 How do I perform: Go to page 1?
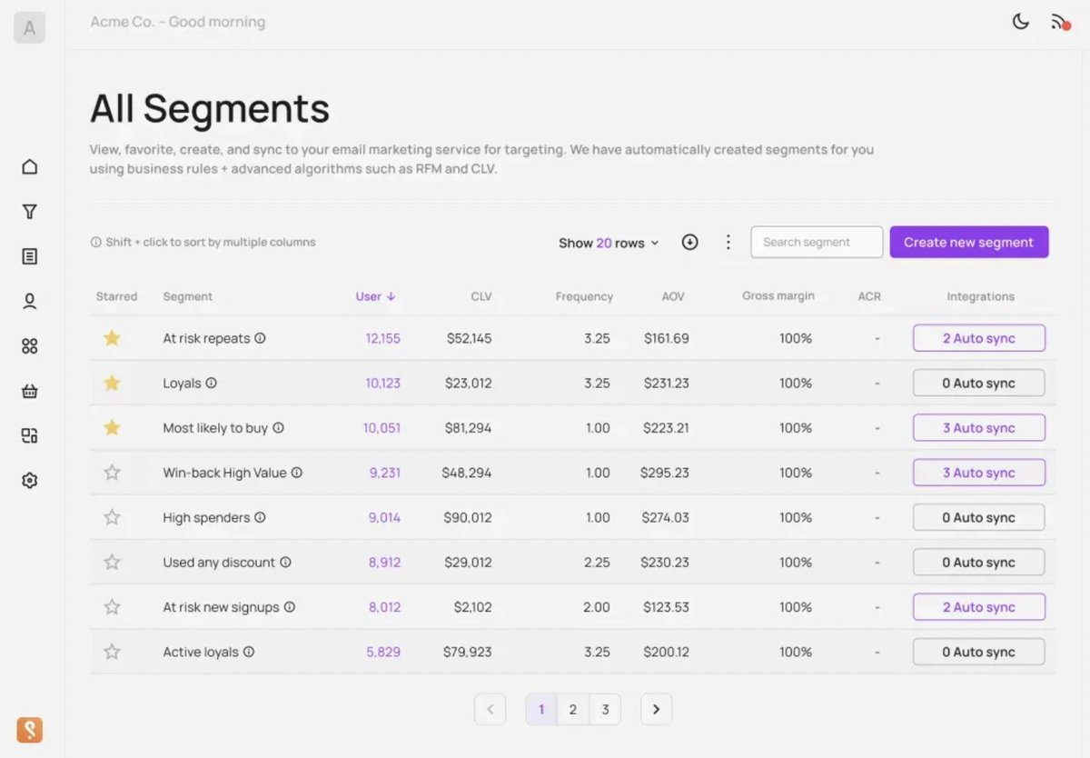pyautogui.click(x=541, y=710)
